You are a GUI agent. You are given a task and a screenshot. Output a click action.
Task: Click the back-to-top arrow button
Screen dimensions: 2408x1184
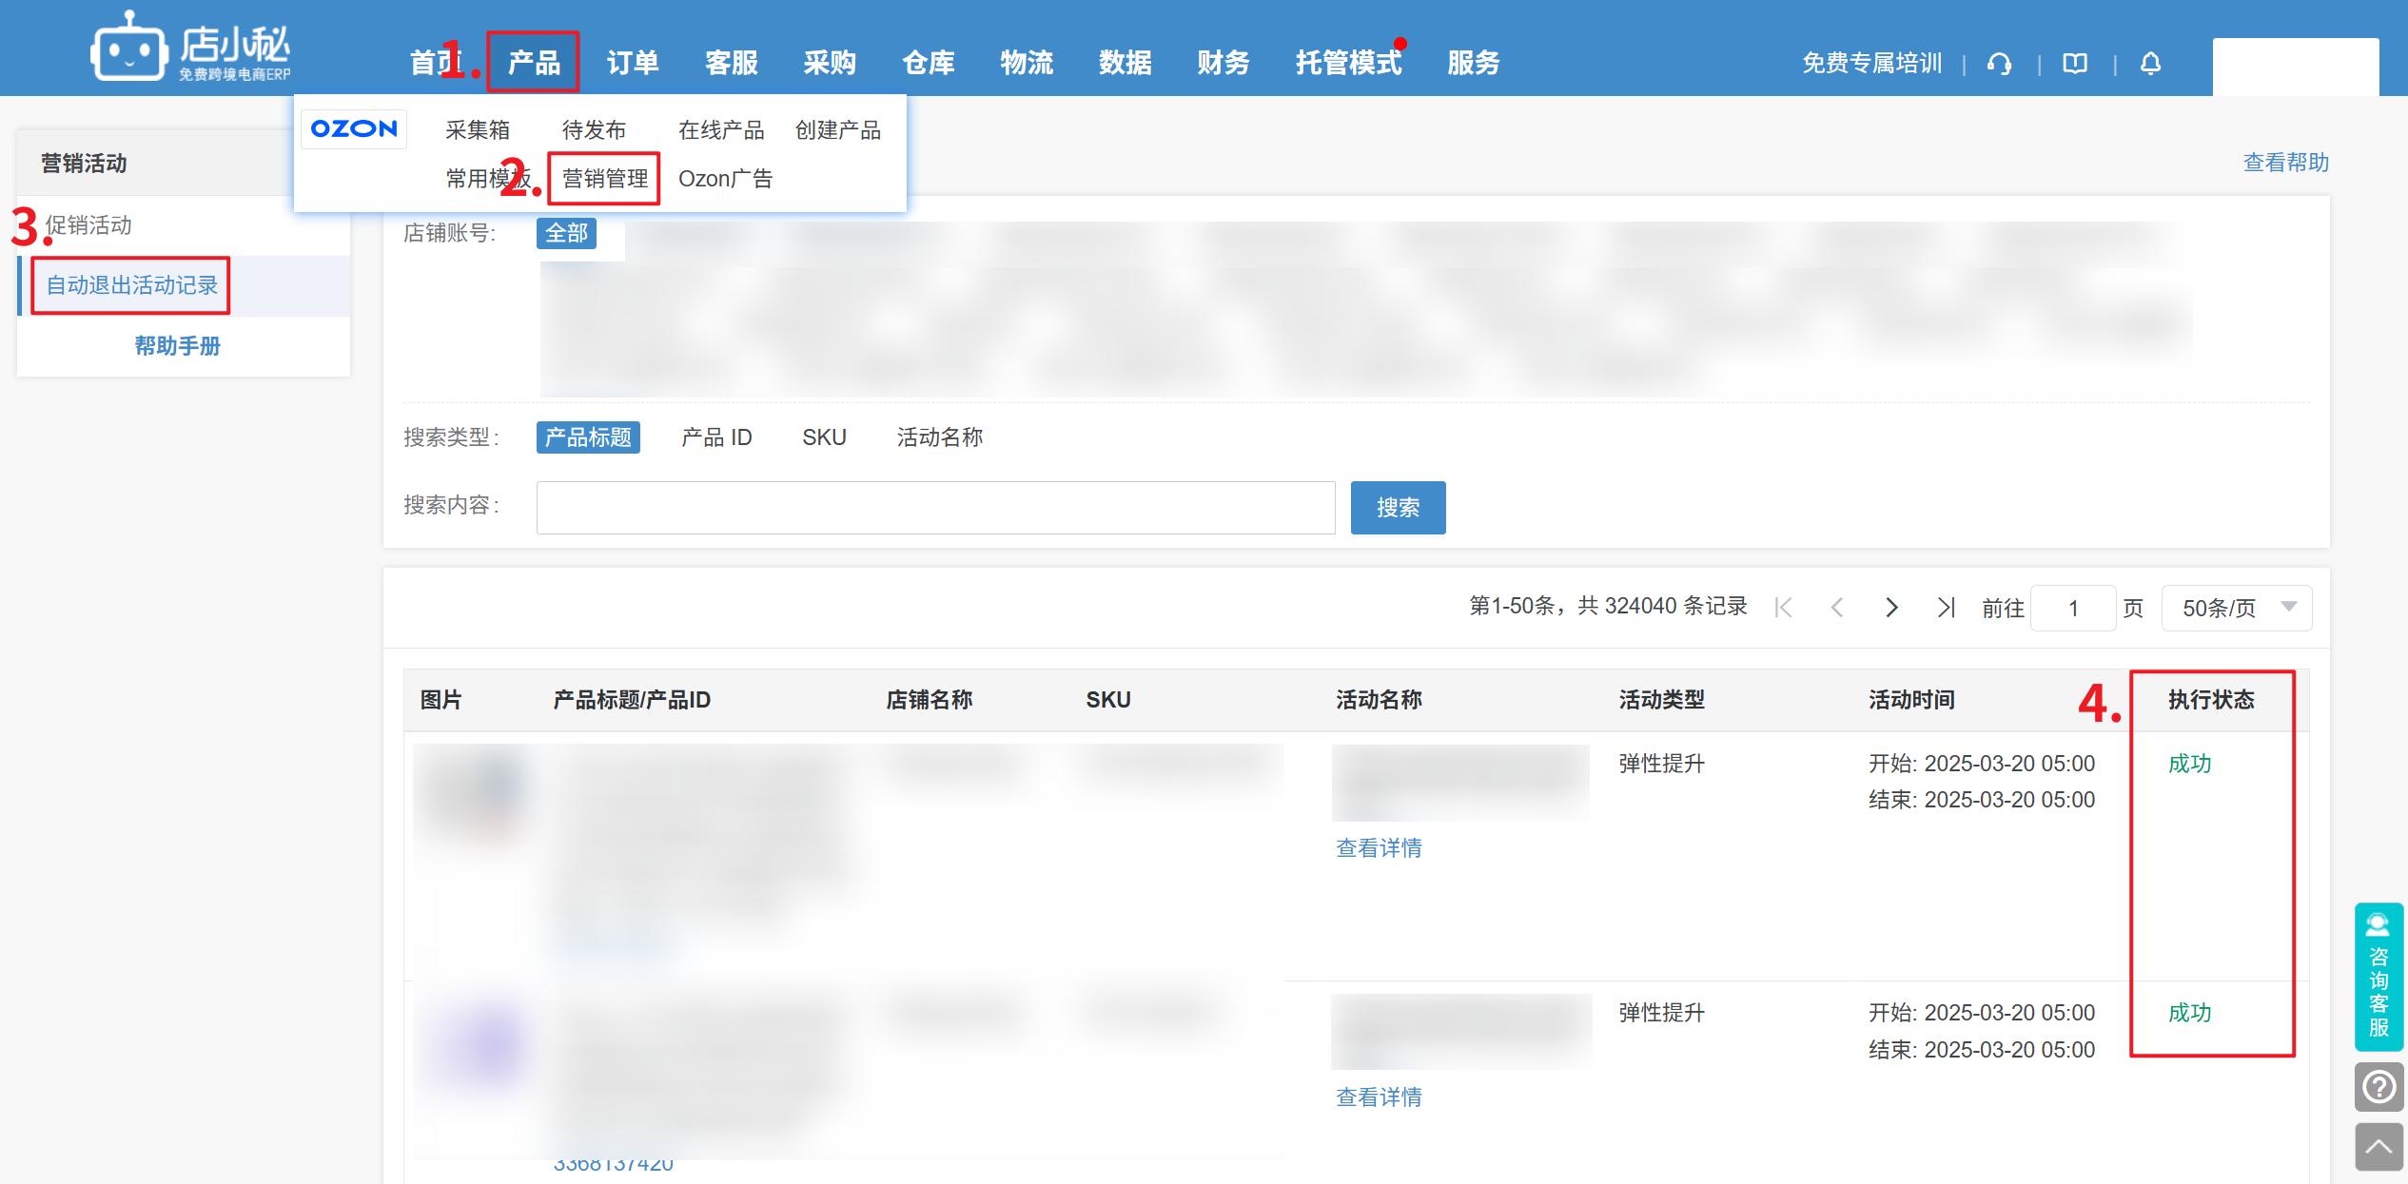pos(2379,1147)
